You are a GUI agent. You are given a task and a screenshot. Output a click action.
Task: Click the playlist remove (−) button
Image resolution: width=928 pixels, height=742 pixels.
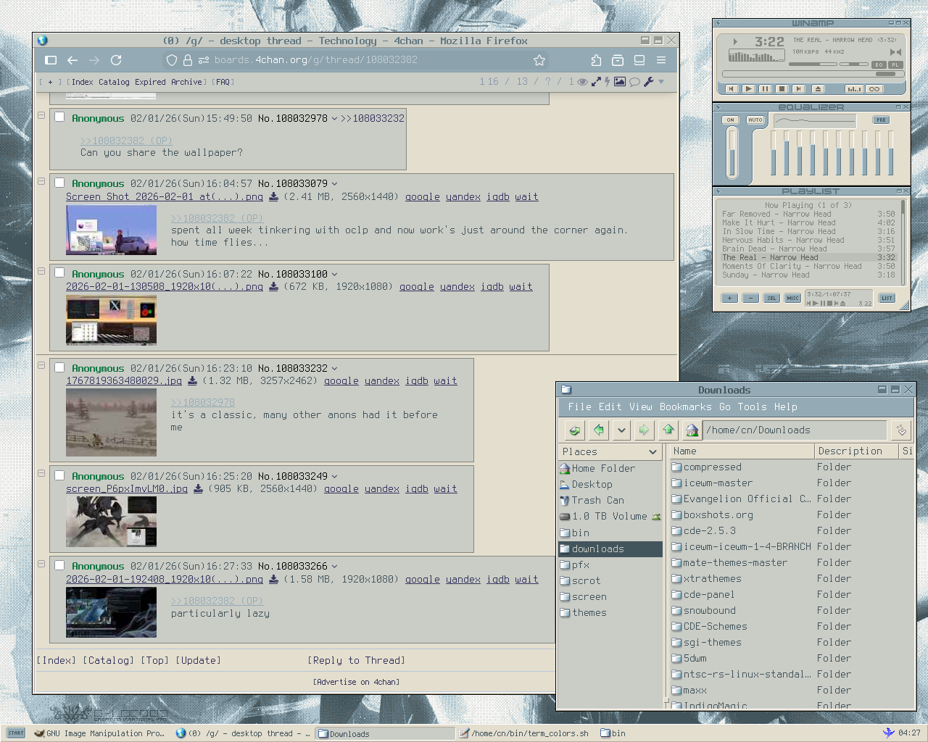coord(751,299)
